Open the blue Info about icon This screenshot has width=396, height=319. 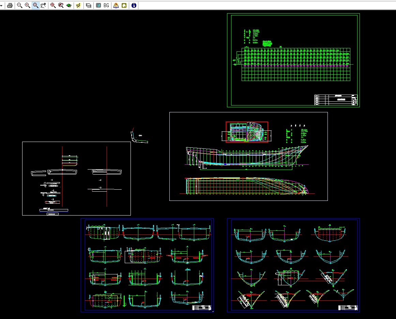pos(134,5)
